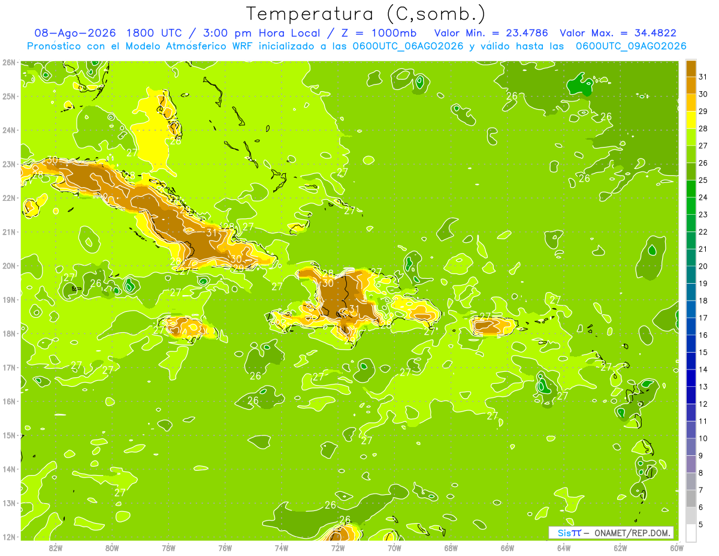Select the '25N' latitude label
This screenshot has height=556, width=719.
coord(9,96)
